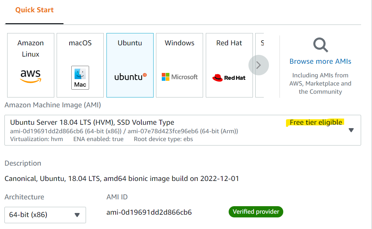Click the ENA enabled: true text

pos(98,139)
